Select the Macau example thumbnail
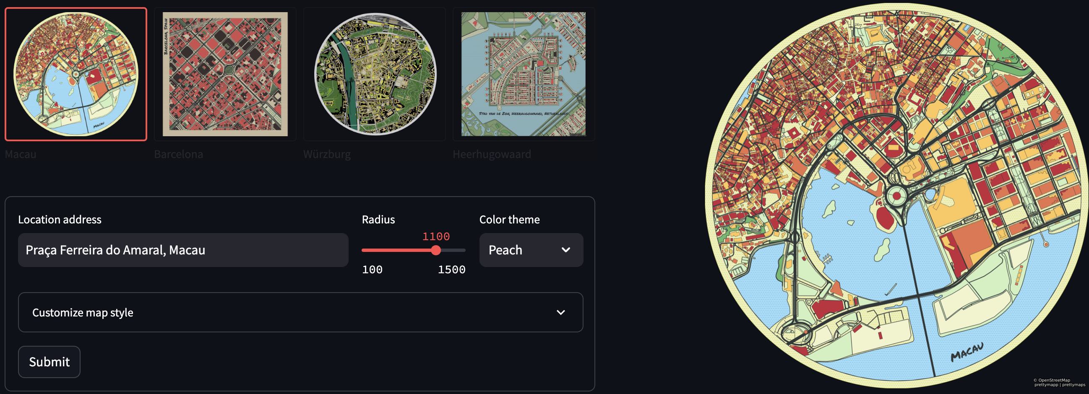Viewport: 1089px width, 394px height. click(x=76, y=74)
